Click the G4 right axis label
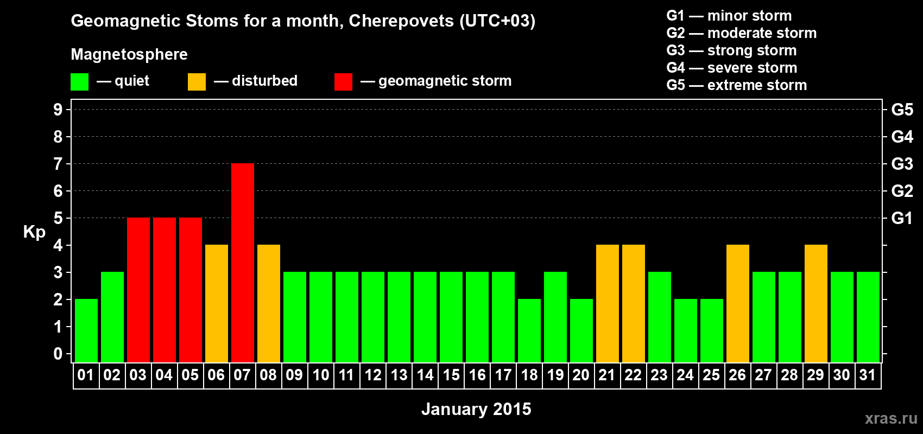Viewport: 923px width, 434px height. (x=902, y=137)
